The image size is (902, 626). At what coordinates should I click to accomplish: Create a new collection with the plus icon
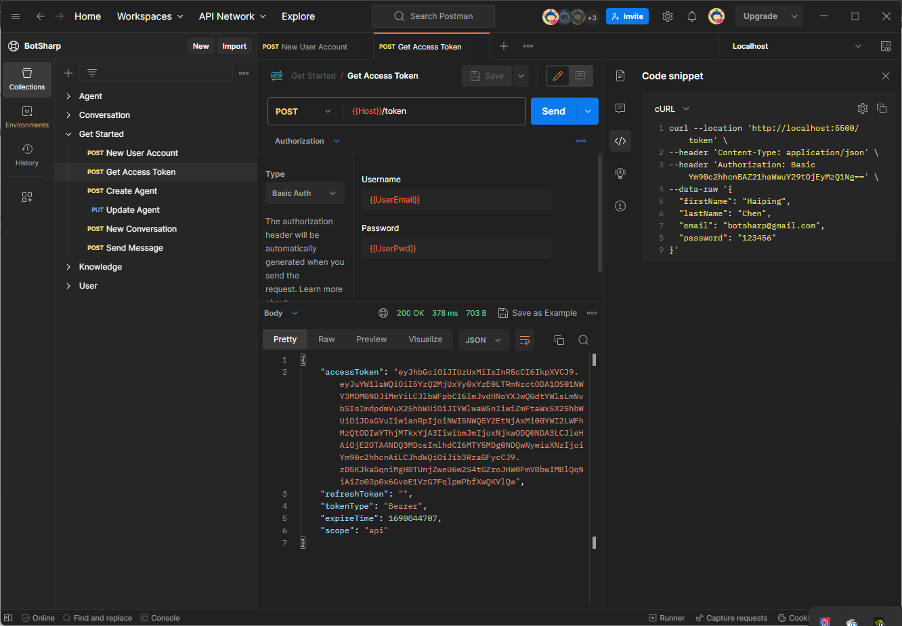(68, 73)
